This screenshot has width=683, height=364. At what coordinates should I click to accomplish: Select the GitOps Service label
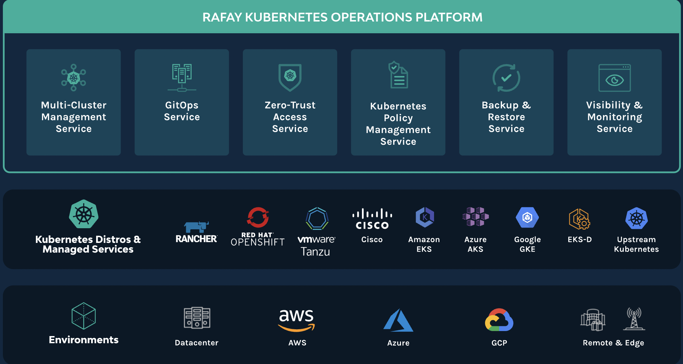182,111
